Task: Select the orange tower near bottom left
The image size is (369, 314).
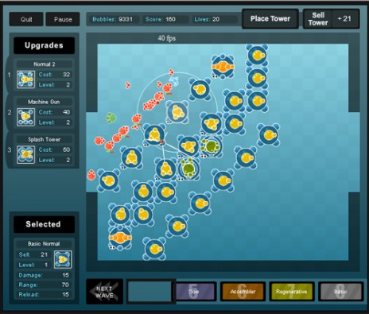Action: (x=120, y=238)
